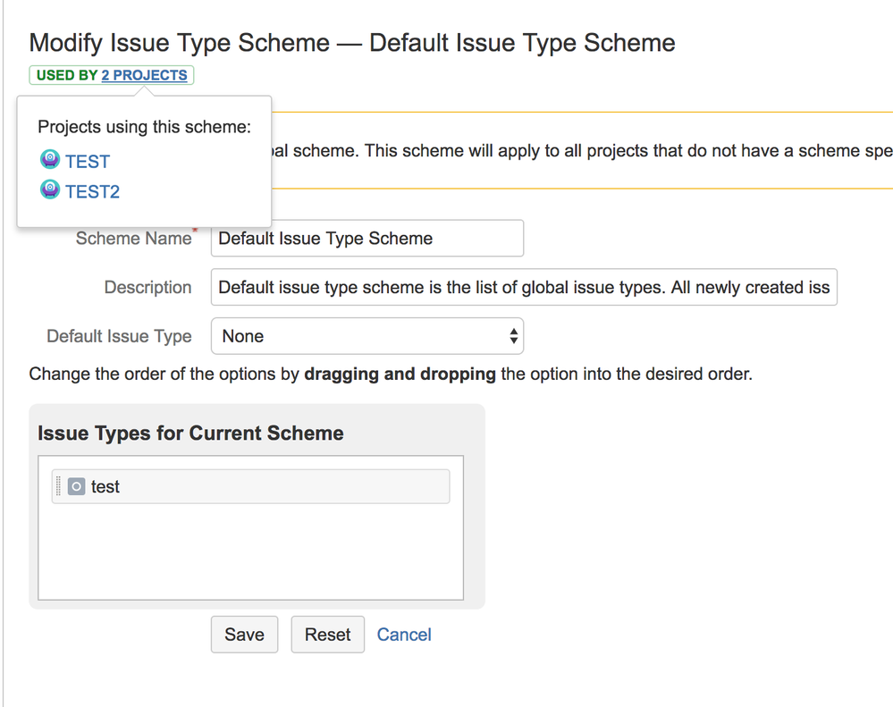This screenshot has height=707, width=893.
Task: Click the USED BY status badge
Action: pyautogui.click(x=67, y=75)
